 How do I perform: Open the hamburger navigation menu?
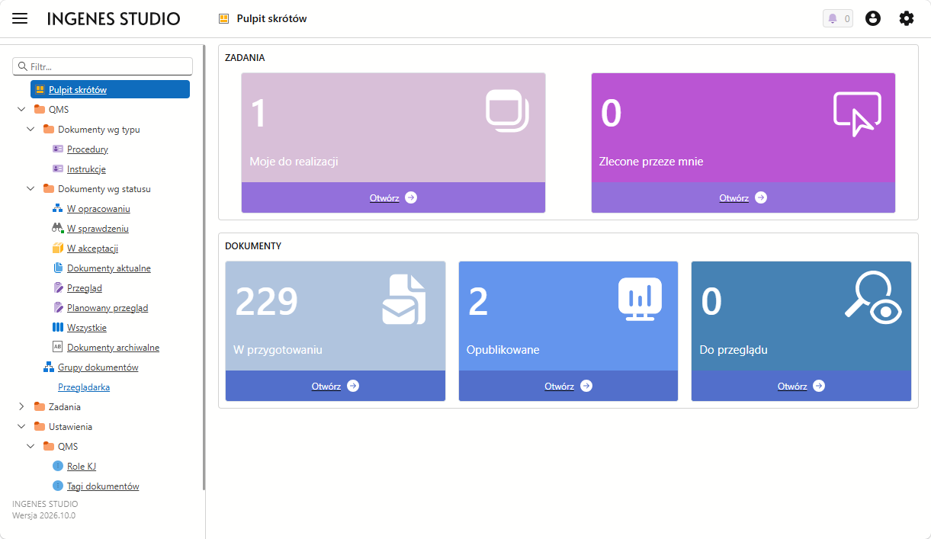(x=20, y=18)
